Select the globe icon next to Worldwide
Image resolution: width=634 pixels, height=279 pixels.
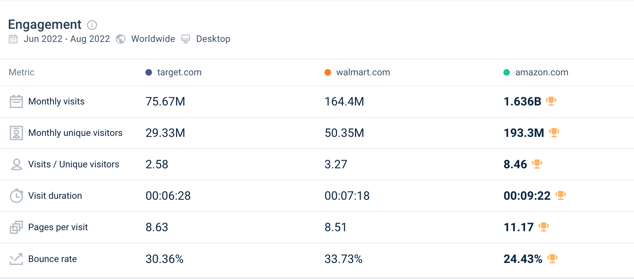coord(121,39)
